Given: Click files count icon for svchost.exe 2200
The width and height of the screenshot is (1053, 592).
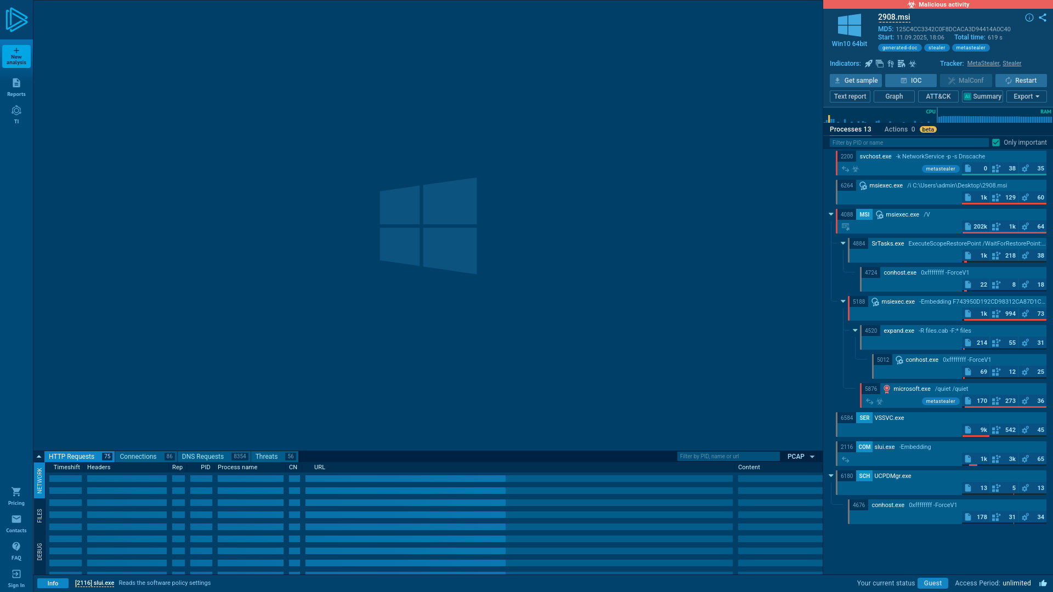Looking at the screenshot, I should (968, 168).
